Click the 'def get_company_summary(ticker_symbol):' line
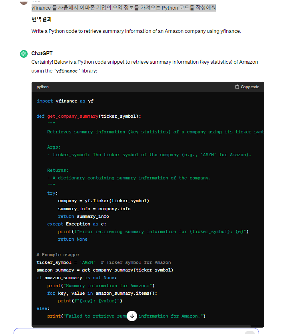This screenshot has width=305, height=334. pos(89,116)
